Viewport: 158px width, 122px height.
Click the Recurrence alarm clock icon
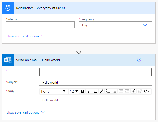(8, 8)
